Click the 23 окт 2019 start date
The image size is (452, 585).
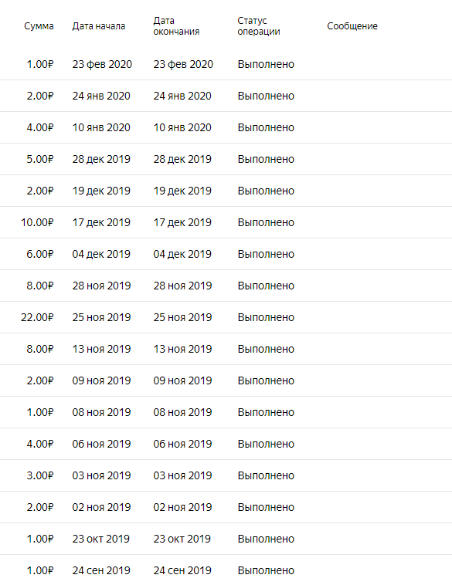[x=101, y=539]
